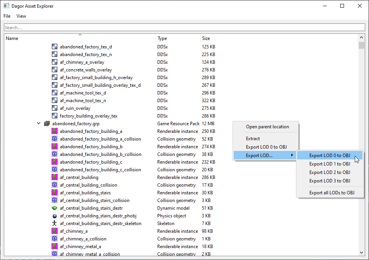Click the Game Resource Pack icon for abandoned_factory.grp

47,123
